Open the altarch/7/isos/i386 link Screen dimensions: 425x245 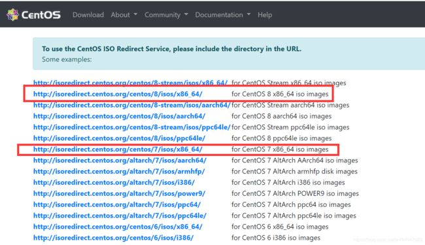click(x=114, y=183)
